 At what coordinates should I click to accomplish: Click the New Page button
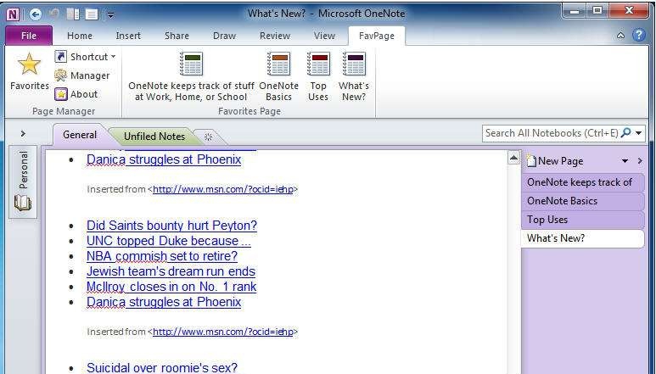pos(555,161)
